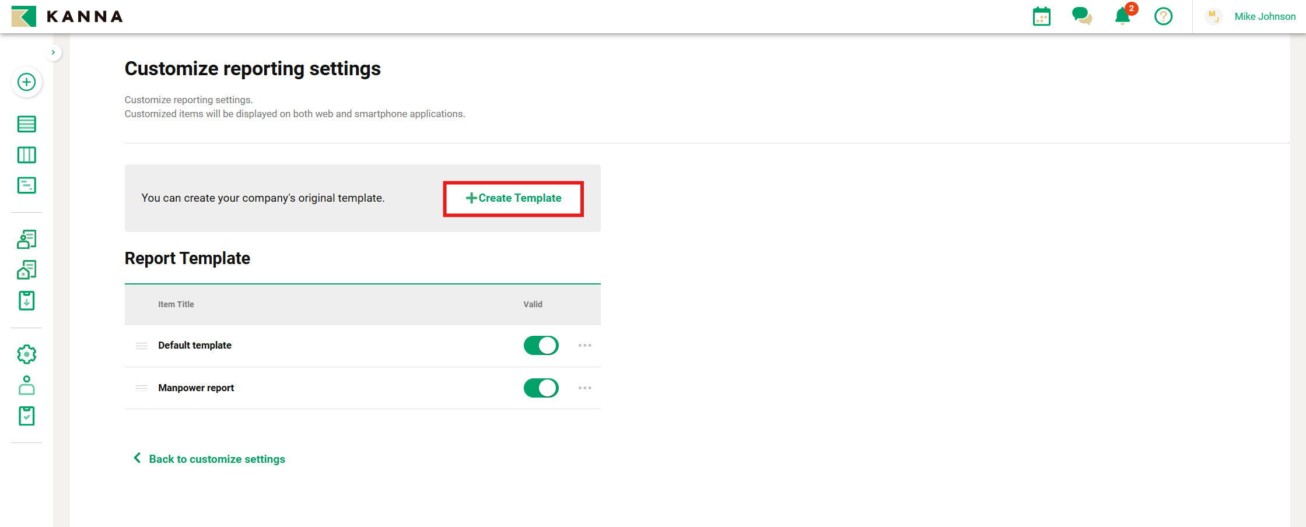The height and width of the screenshot is (527, 1306).
Task: Click the Create Template button
Action: point(513,198)
